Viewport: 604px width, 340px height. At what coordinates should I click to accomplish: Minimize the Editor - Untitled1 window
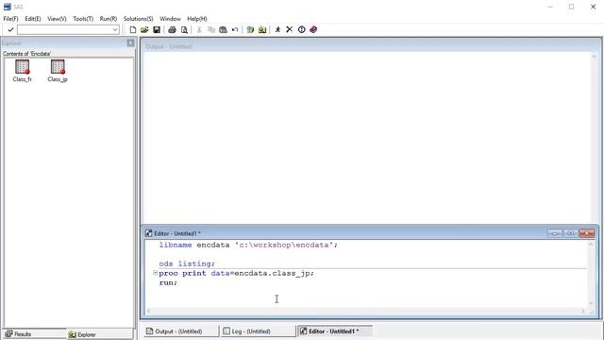pyautogui.click(x=554, y=233)
